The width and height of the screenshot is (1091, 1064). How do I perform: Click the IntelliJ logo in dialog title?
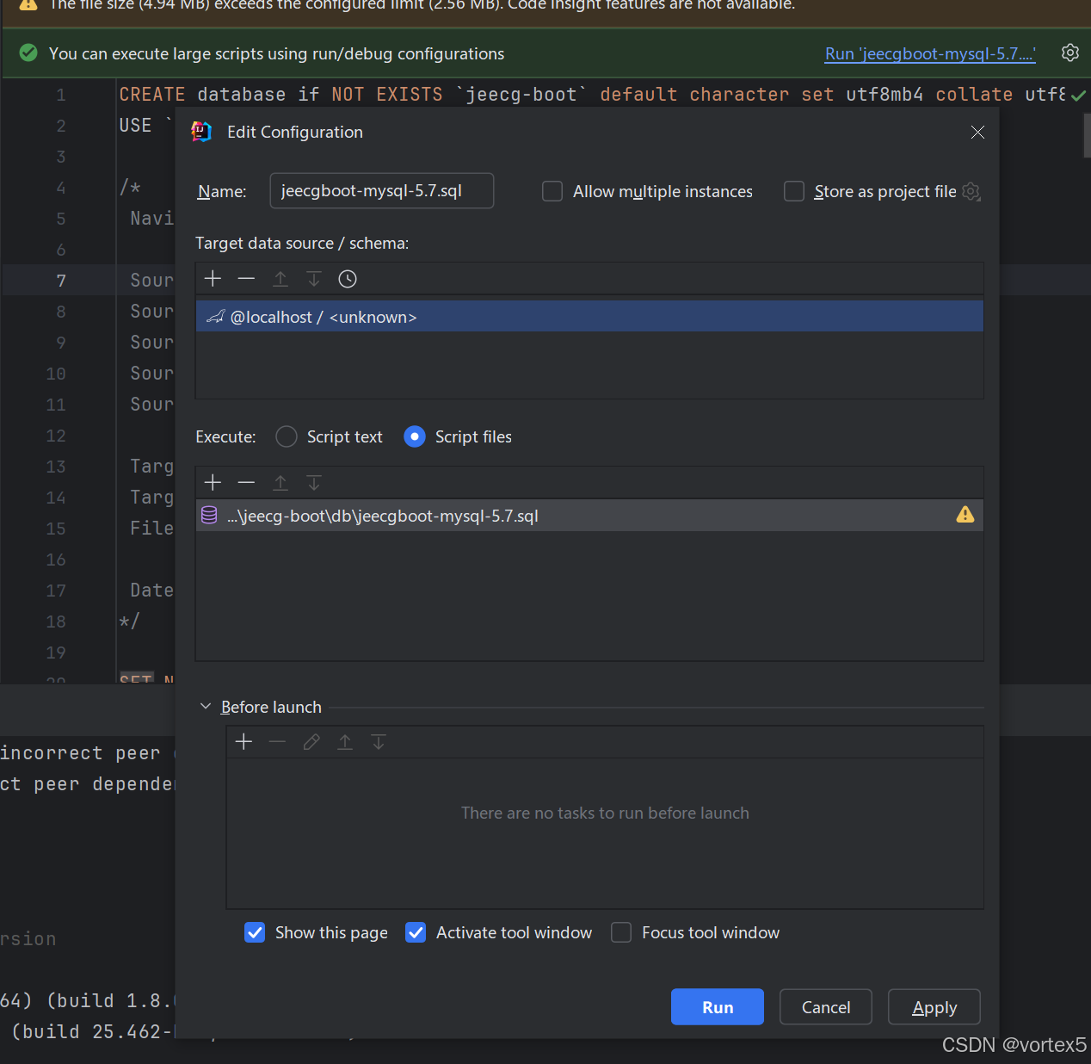(201, 132)
